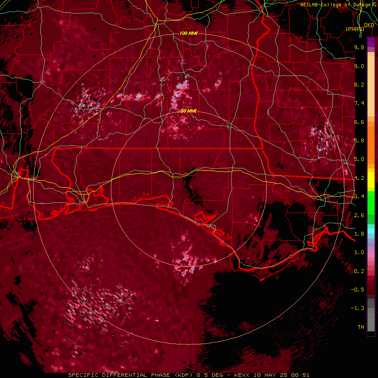The height and width of the screenshot is (378, 378).
Task: Click the "3.4" color scale value
Action: click(359, 197)
